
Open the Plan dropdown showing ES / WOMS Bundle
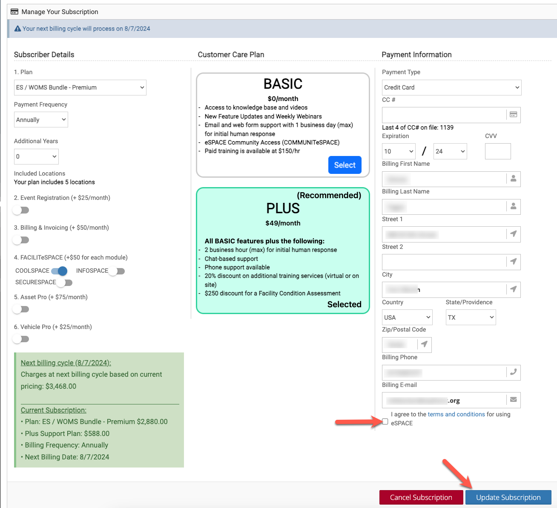[80, 87]
